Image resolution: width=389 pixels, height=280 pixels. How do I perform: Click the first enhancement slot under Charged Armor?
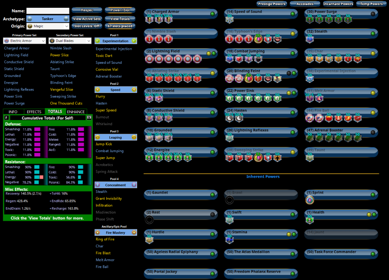tap(149, 19)
